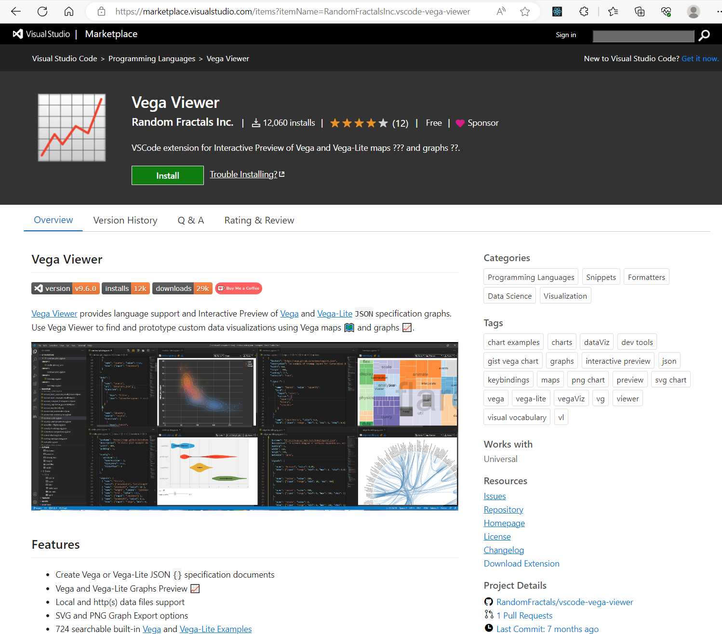722x634 pixels.
Task: Click in the marketplace search field
Action: [643, 36]
